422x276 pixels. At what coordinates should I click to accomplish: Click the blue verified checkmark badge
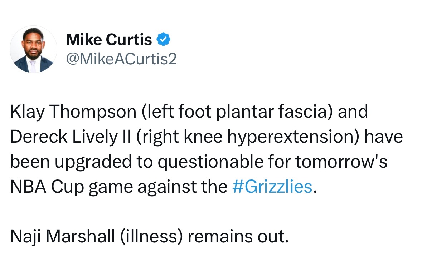(x=163, y=39)
